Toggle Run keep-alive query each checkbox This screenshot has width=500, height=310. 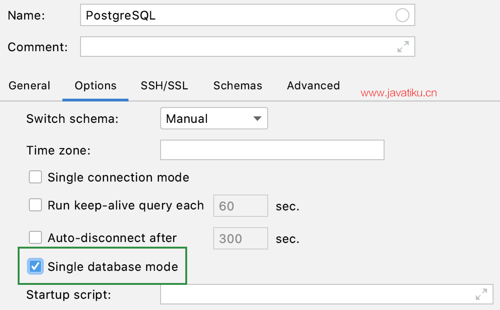tap(36, 205)
